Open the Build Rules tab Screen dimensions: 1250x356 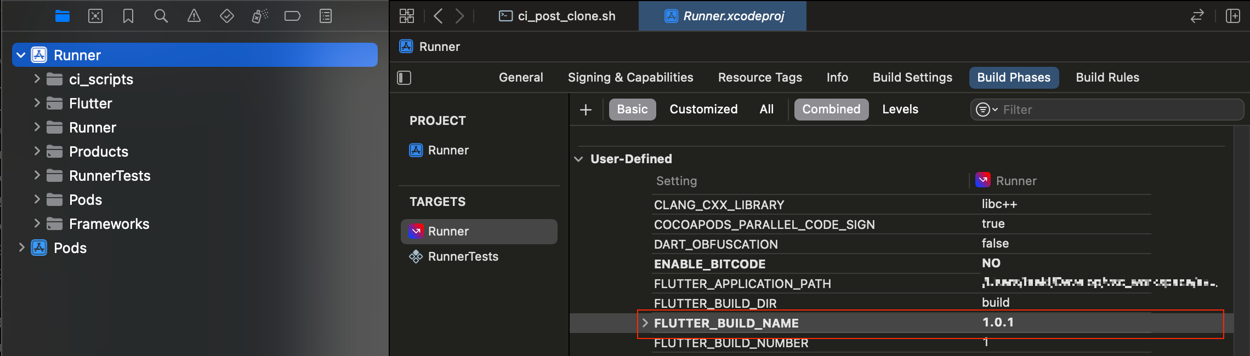(1107, 78)
